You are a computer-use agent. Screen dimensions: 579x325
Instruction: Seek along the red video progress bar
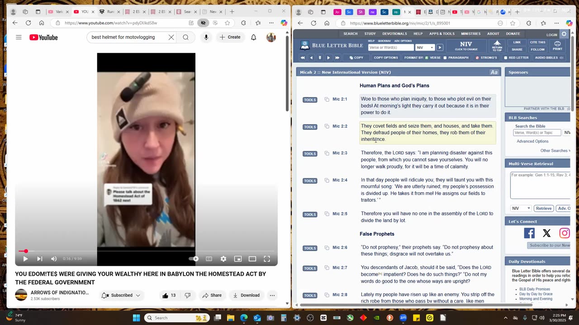tap(146, 251)
